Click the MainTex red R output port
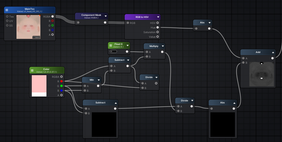 (x=53, y=21)
